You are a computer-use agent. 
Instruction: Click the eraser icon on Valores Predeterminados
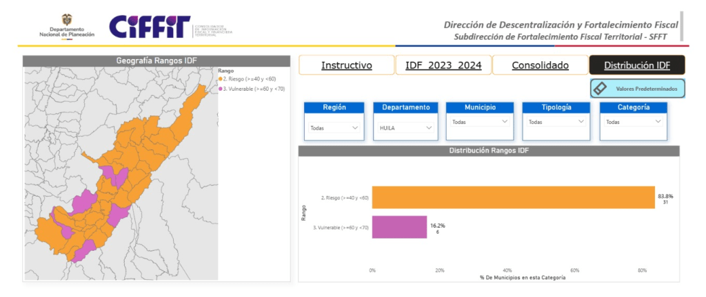coord(601,89)
